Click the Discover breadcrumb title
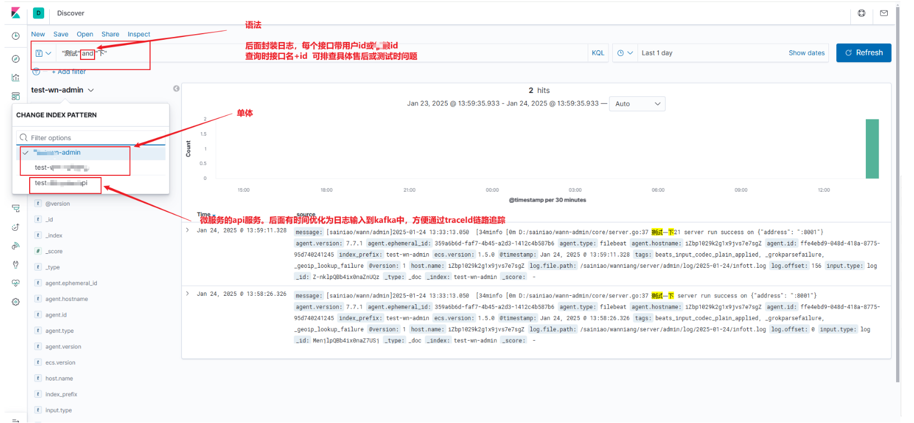914x423 pixels. click(71, 13)
